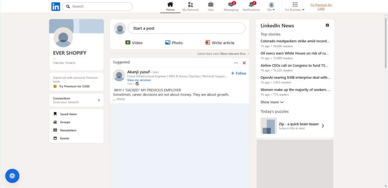Dismiss the Suggested post with X
The height and width of the screenshot is (188, 388).
244,63
